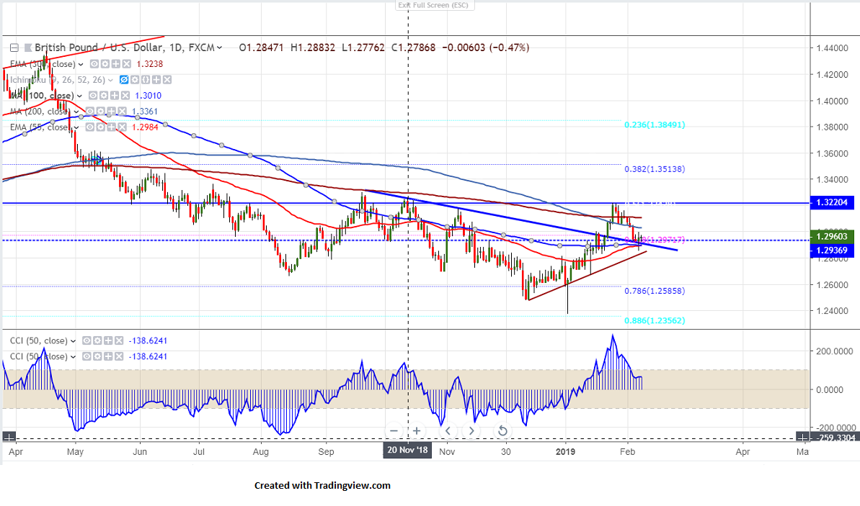
Task: Collapse the indicator legend with the minus box
Action: pyautogui.click(x=14, y=48)
